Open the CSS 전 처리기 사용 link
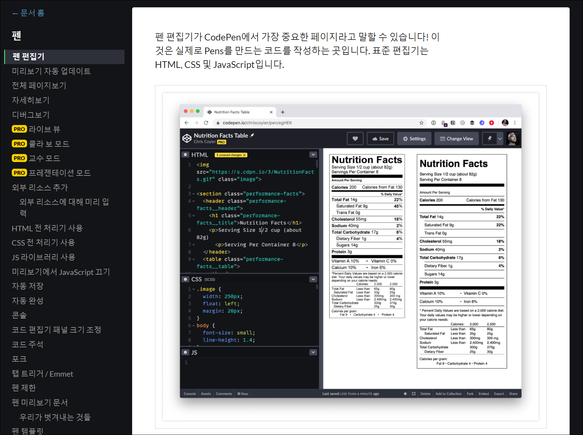Image resolution: width=583 pixels, height=435 pixels. 43,243
